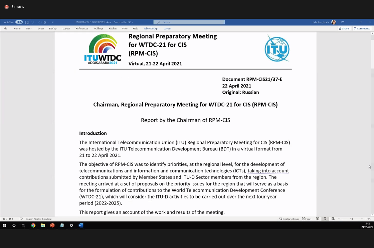The width and height of the screenshot is (374, 248).
Task: Switch to the Insert tab
Action: pos(29,28)
